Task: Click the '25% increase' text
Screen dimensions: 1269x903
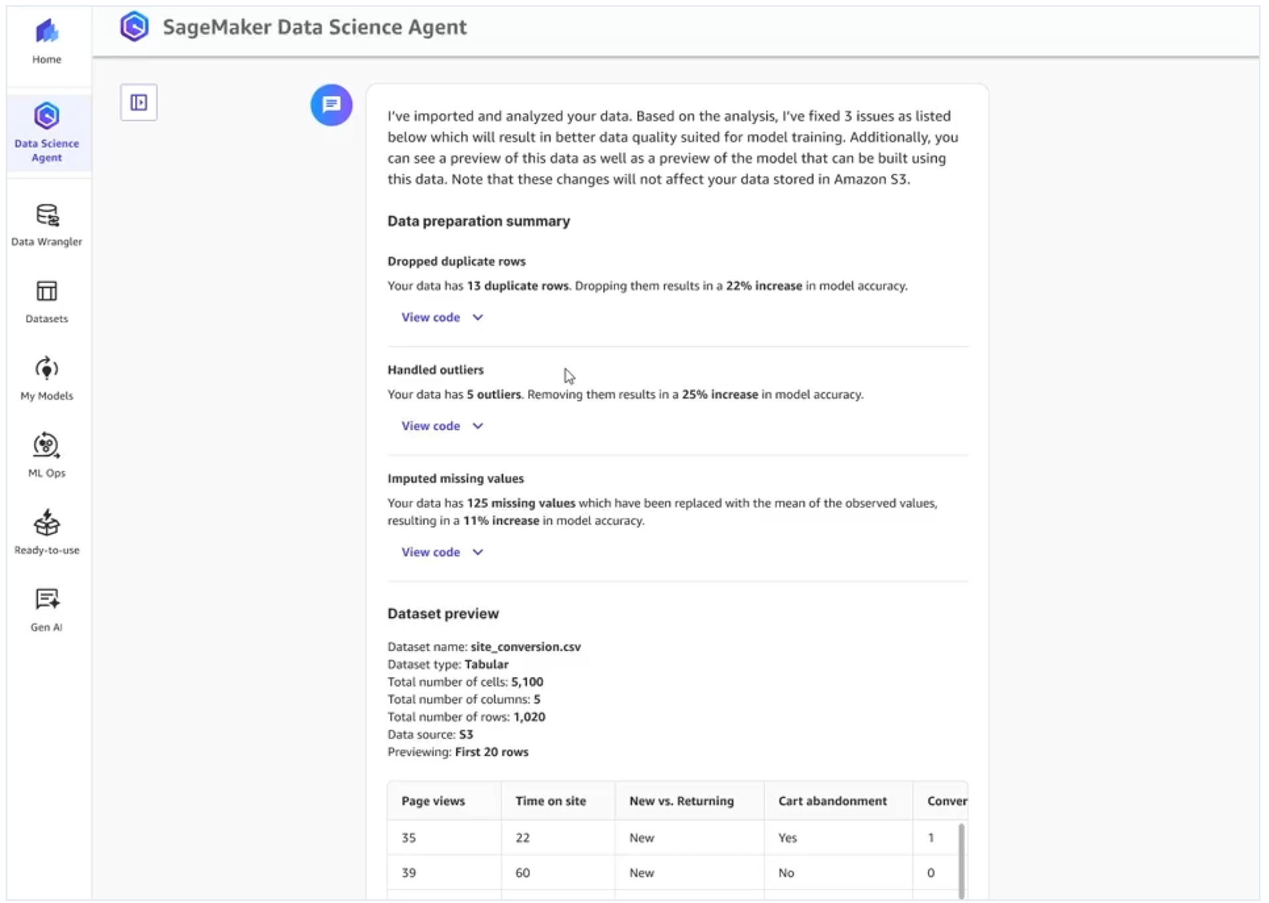Action: pos(720,395)
